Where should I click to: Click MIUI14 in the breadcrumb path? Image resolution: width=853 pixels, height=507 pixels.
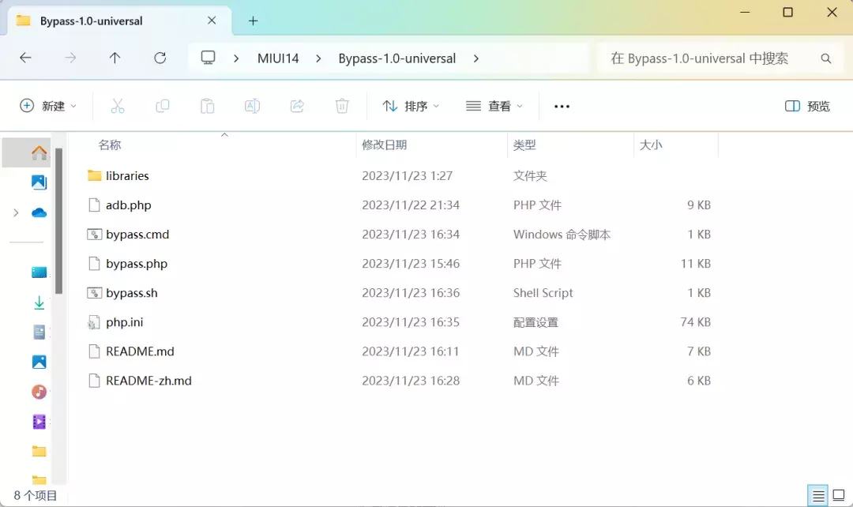[278, 58]
